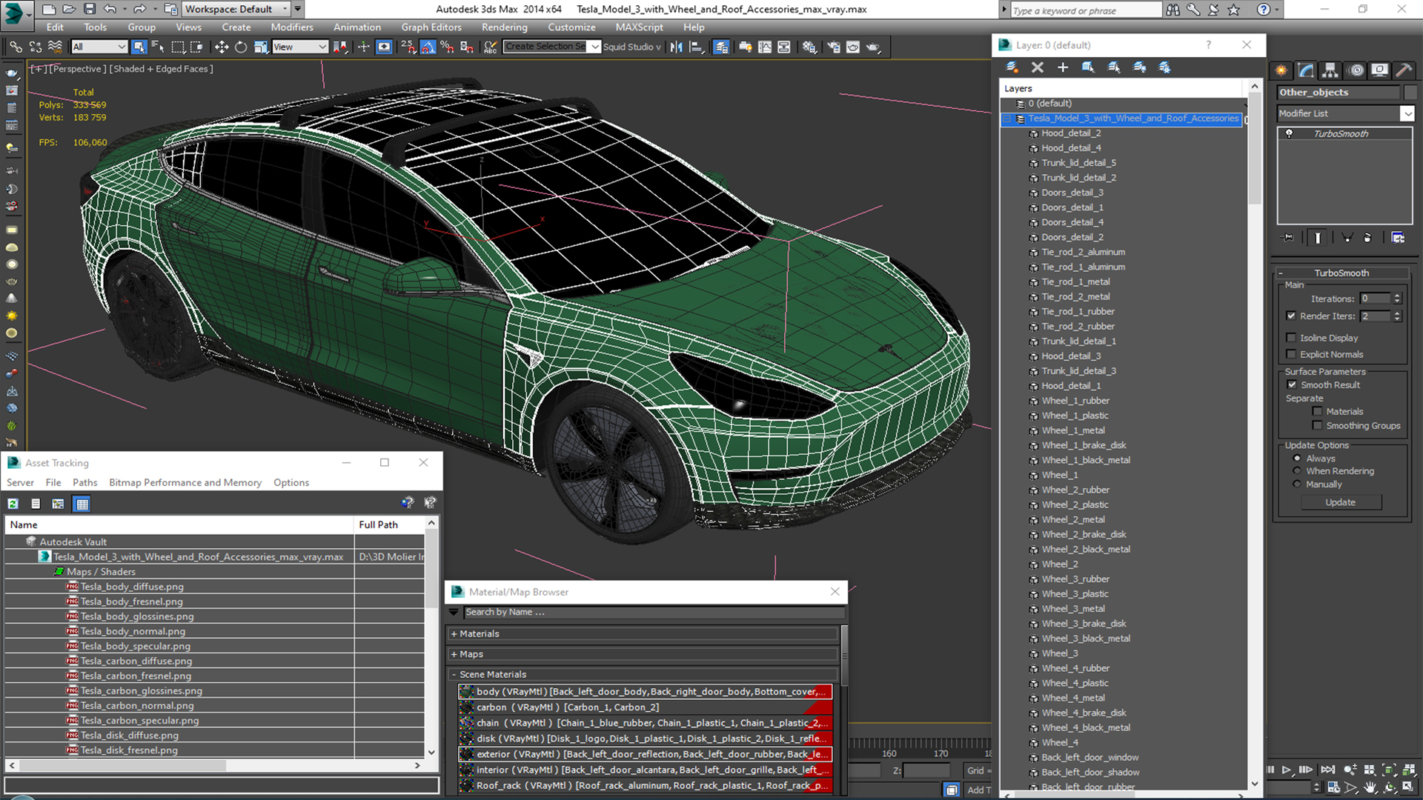Screen dimensions: 1423x800
Task: Open Paths menu in Asset Tracking
Action: click(85, 483)
